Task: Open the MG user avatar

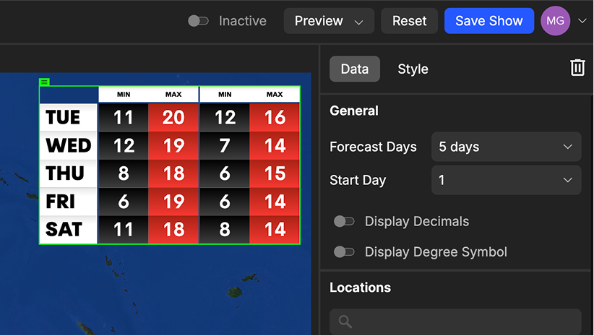Action: [x=555, y=21]
